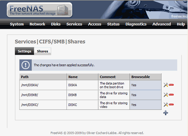Delete the DISKC share with red minus
Screen dimensions: 188x136
point(171,105)
